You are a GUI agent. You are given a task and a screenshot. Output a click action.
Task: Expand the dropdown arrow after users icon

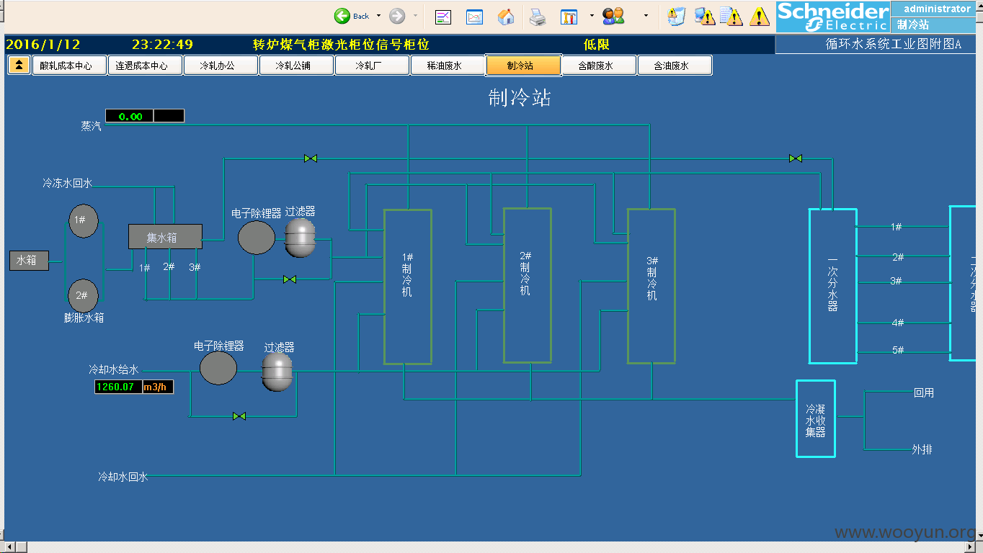[646, 15]
